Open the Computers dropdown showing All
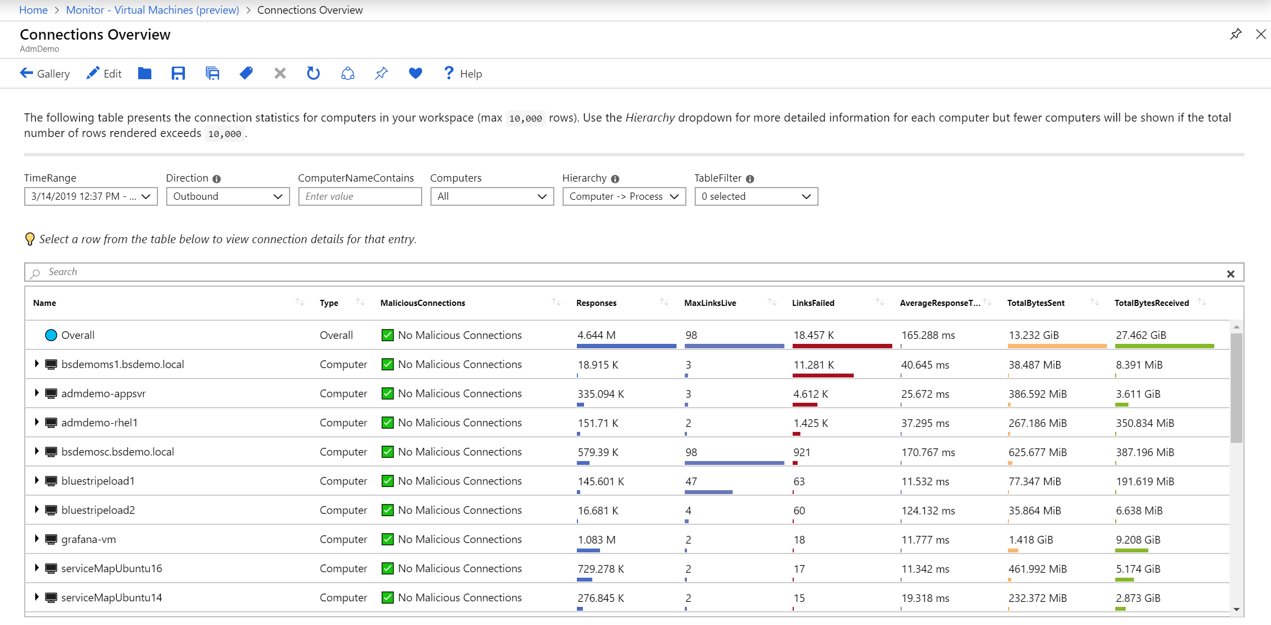 (x=492, y=196)
